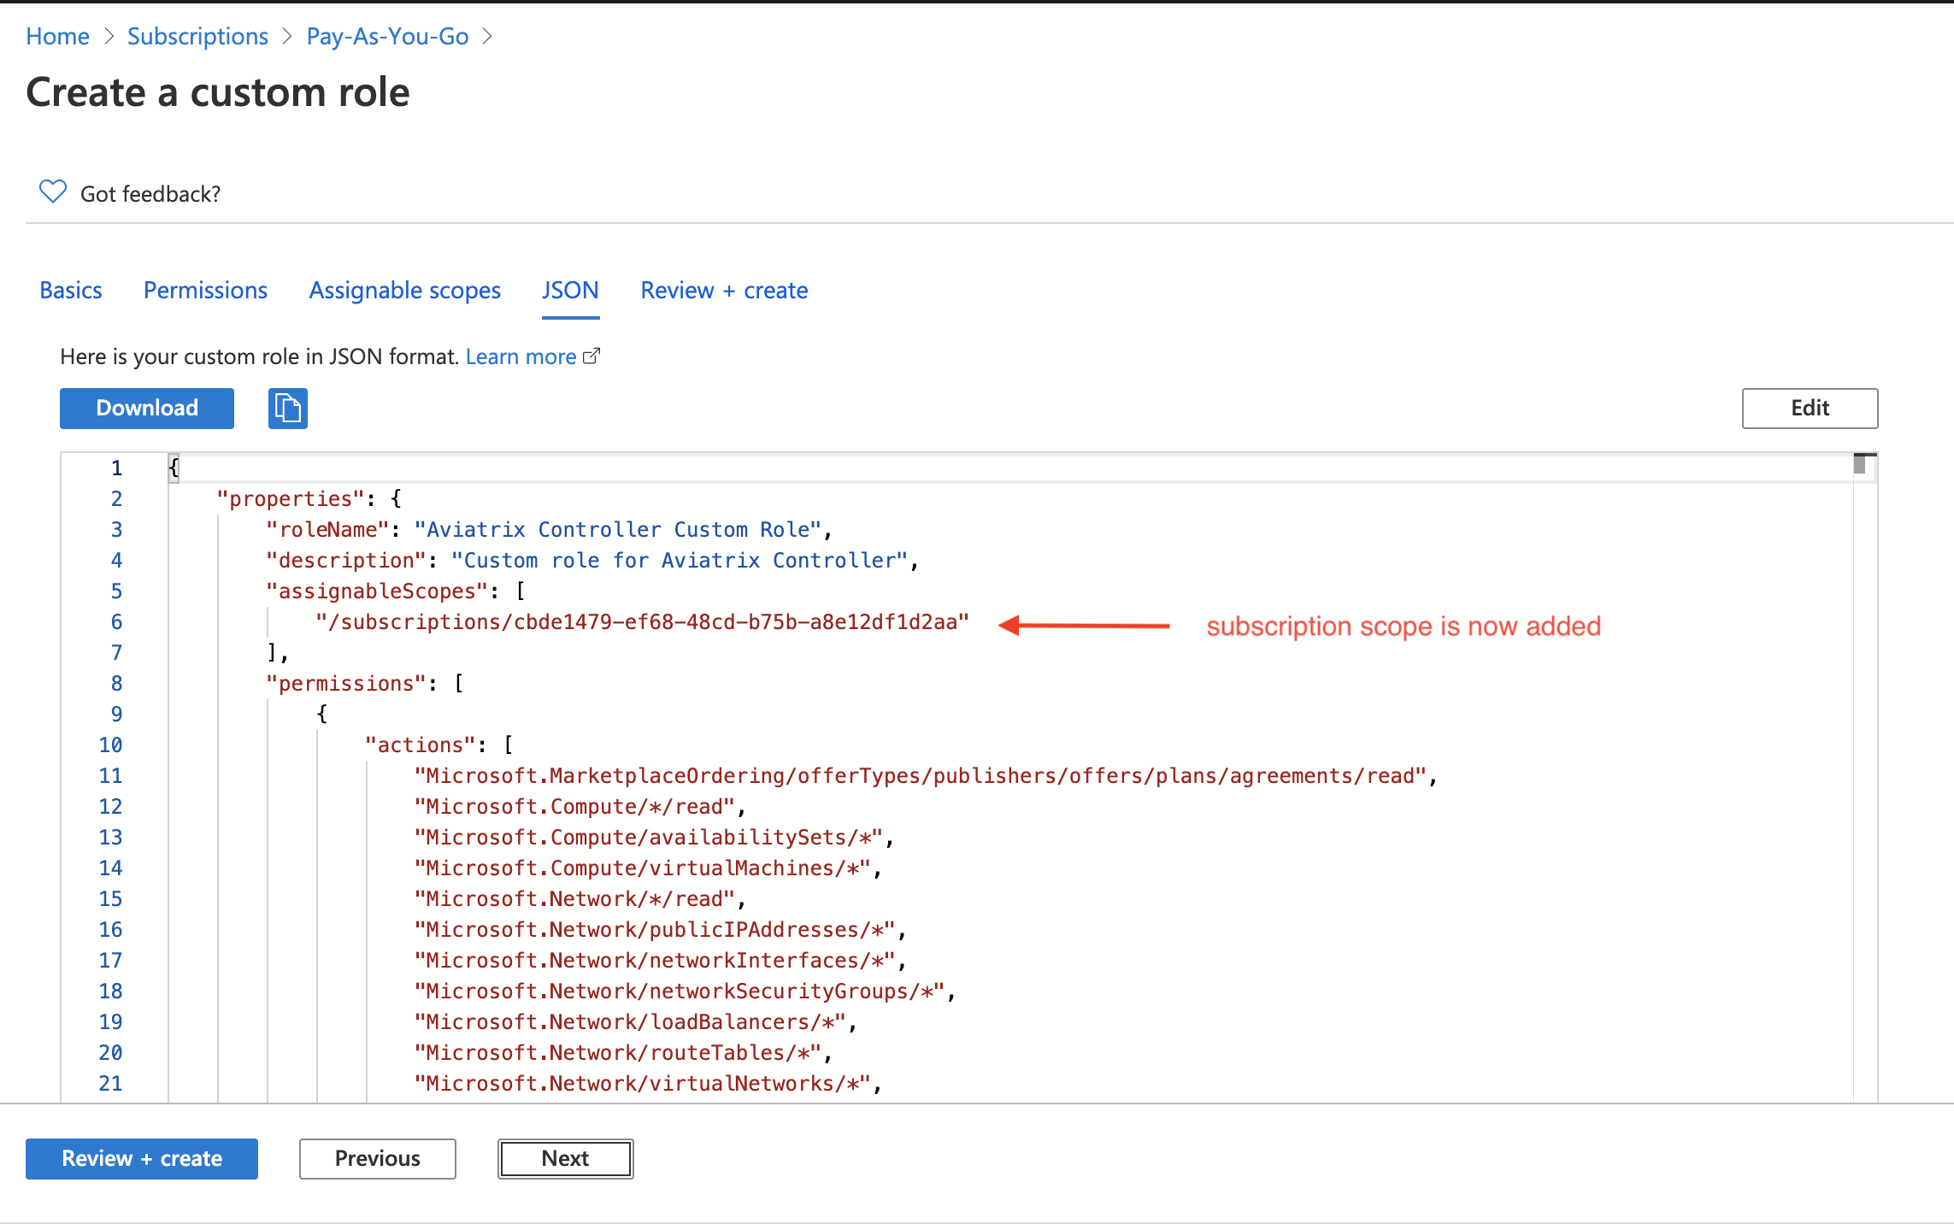Click the JSON editor scrollbar thumb
The image size is (1954, 1224).
click(1859, 464)
